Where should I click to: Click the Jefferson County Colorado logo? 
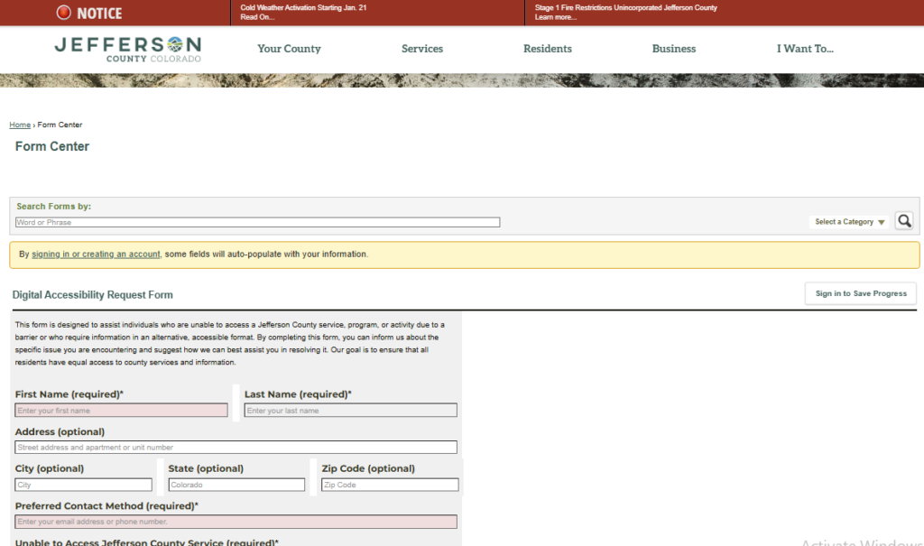[x=127, y=49]
